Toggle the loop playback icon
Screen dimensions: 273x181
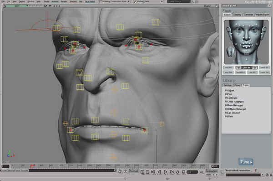pyautogui.click(x=177, y=172)
